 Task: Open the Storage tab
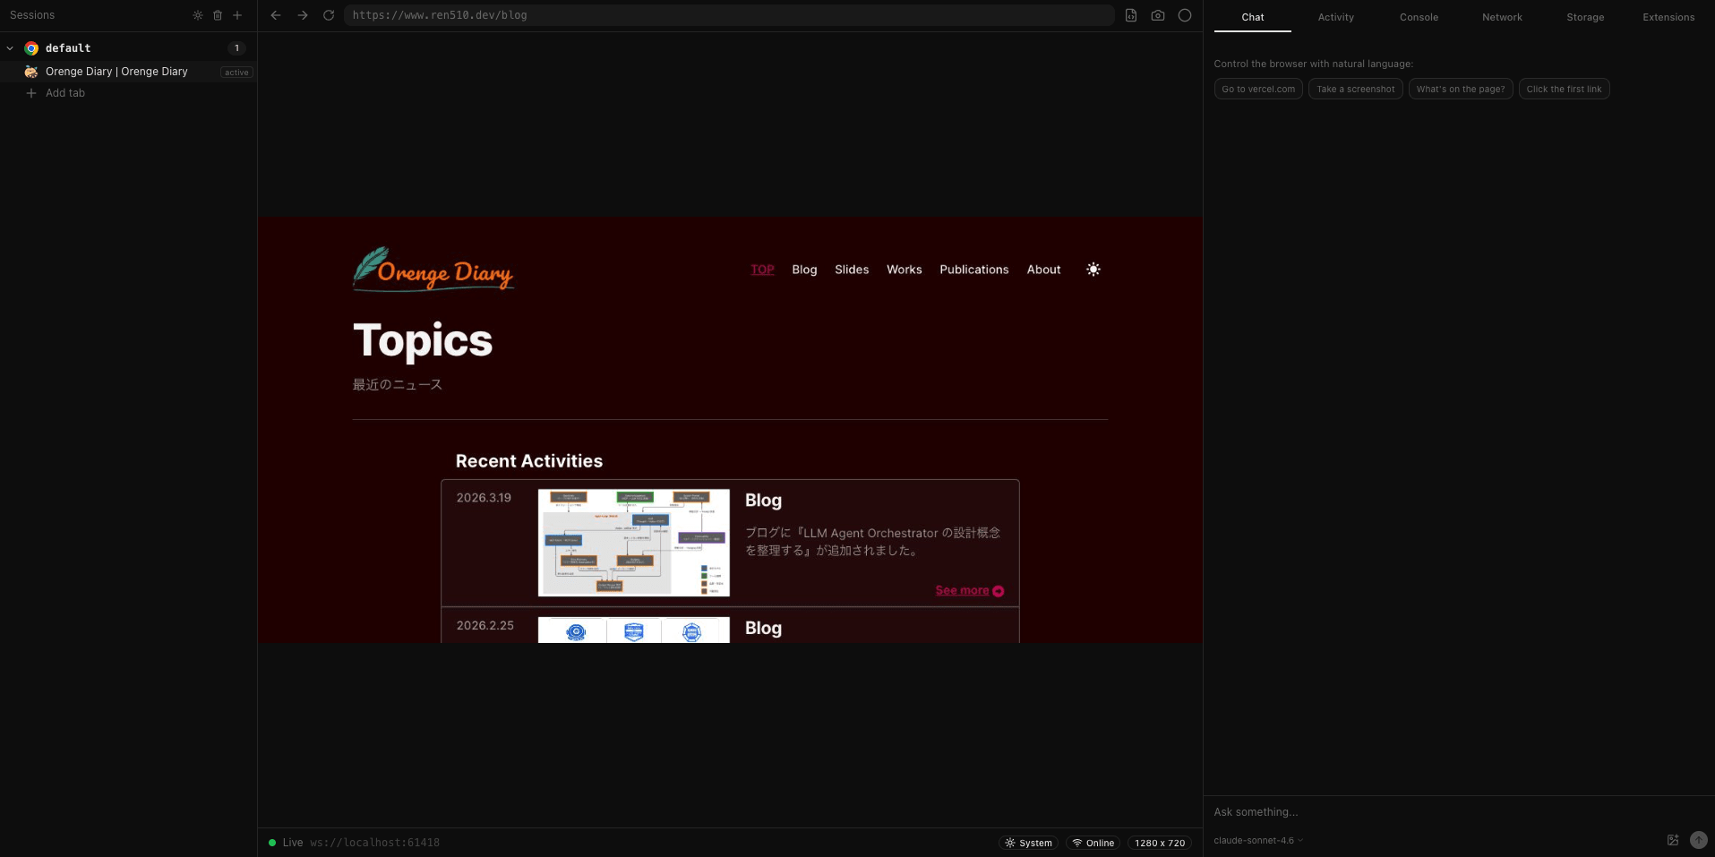tap(1585, 17)
